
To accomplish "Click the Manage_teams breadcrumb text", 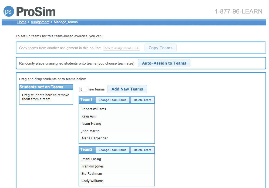I will coord(66,22).
